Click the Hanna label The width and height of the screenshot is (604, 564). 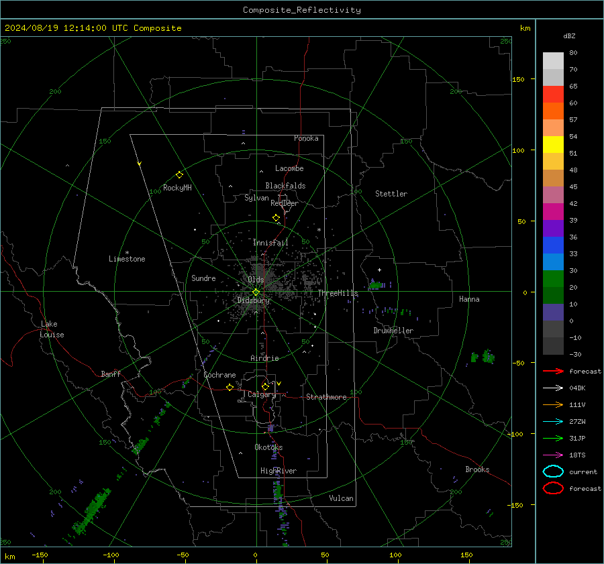pyautogui.click(x=469, y=299)
